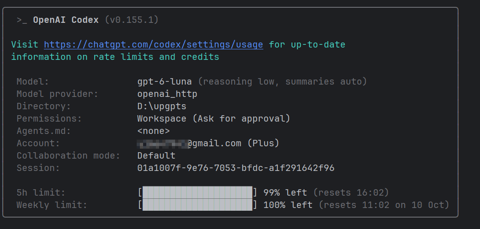Click the 'Account:' label
This screenshot has height=229, width=480.
click(38, 143)
